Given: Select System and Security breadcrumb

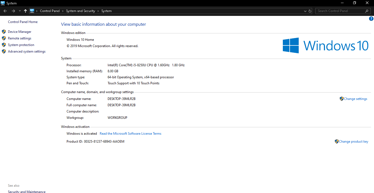Looking at the screenshot, I should point(80,11).
